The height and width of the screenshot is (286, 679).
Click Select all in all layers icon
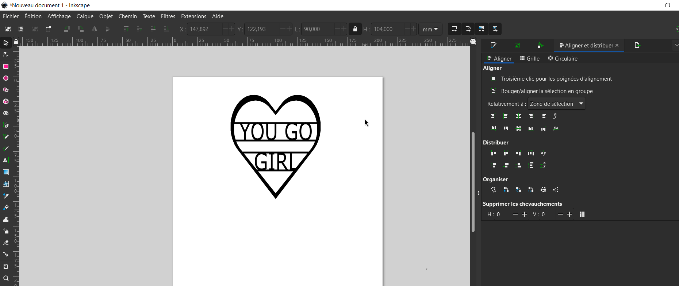pyautogui.click(x=21, y=29)
